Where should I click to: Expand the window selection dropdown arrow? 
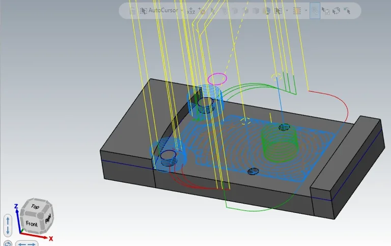tap(306, 11)
